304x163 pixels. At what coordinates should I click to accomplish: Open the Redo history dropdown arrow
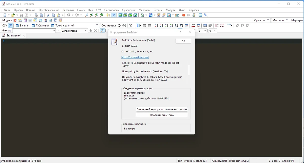pyautogui.click(x=81, y=15)
